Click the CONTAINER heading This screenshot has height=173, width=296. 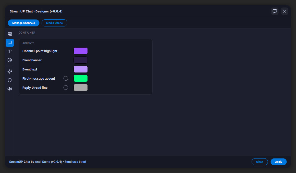pyautogui.click(x=27, y=33)
